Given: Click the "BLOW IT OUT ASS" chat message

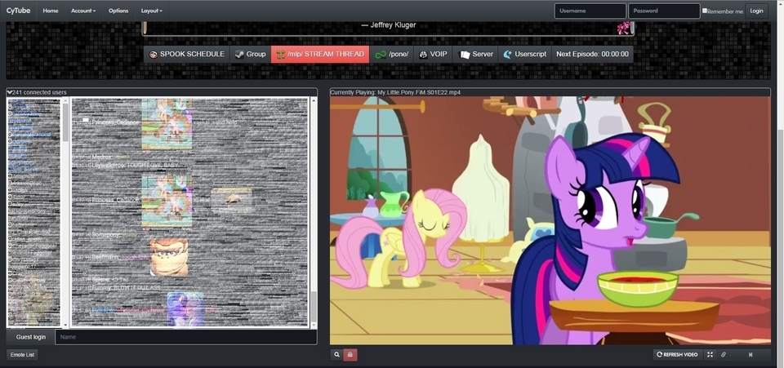Looking at the screenshot, I should (x=139, y=288).
